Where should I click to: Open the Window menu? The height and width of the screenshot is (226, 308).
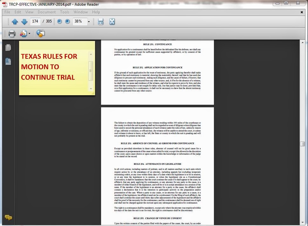coord(81,12)
